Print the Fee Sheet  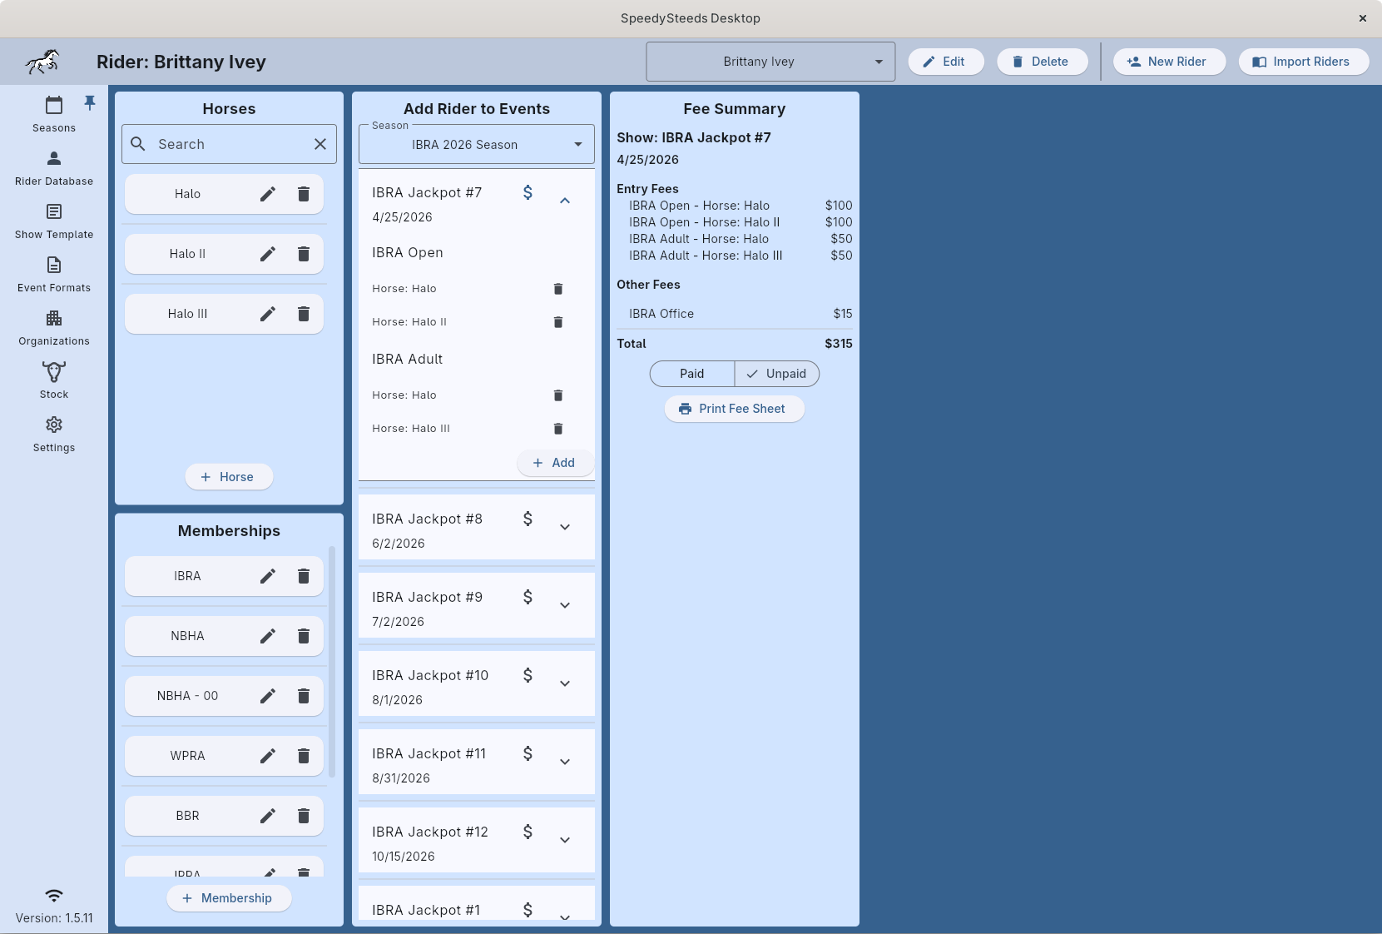735,409
